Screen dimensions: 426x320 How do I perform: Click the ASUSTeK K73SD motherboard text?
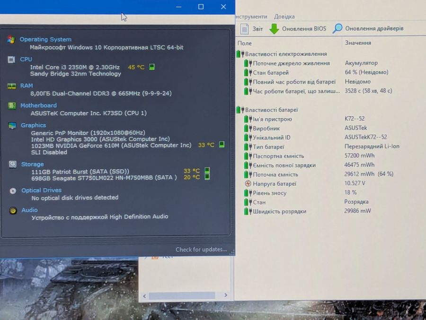tap(89, 113)
